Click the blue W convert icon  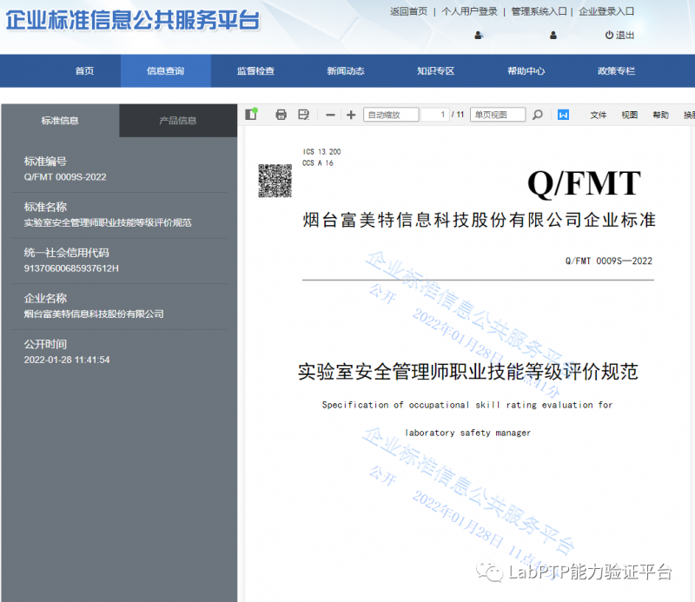[x=563, y=115]
